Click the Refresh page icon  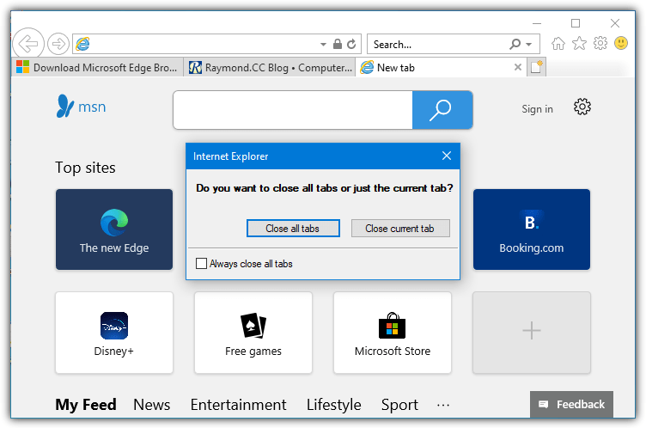(x=351, y=44)
